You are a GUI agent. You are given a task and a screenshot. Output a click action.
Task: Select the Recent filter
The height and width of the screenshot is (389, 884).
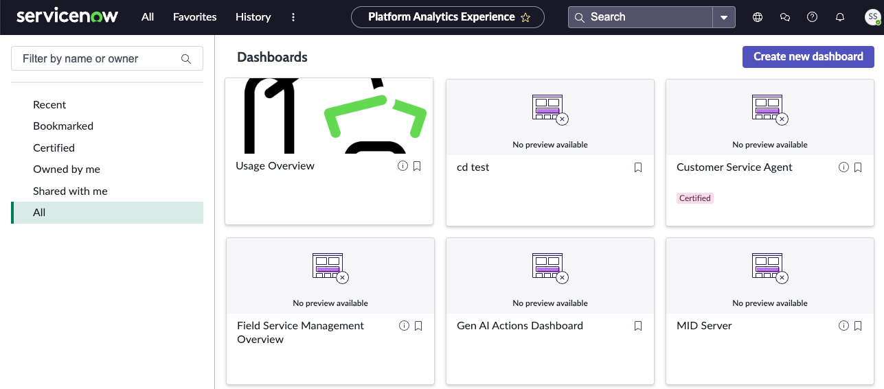(107, 105)
